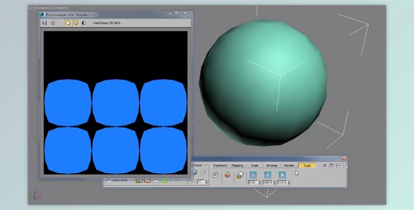Select the green sphere in the viewport
414x210 pixels.
pyautogui.click(x=263, y=82)
